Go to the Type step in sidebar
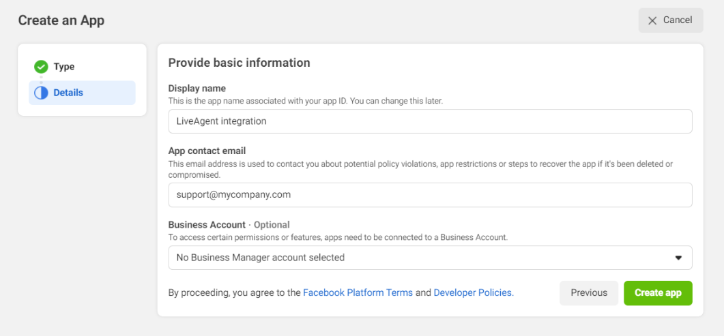Image resolution: width=724 pixels, height=336 pixels. tap(64, 67)
